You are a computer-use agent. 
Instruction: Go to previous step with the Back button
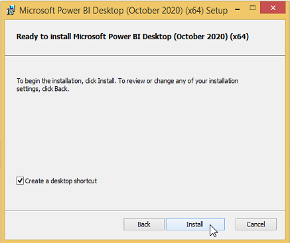[x=144, y=224]
